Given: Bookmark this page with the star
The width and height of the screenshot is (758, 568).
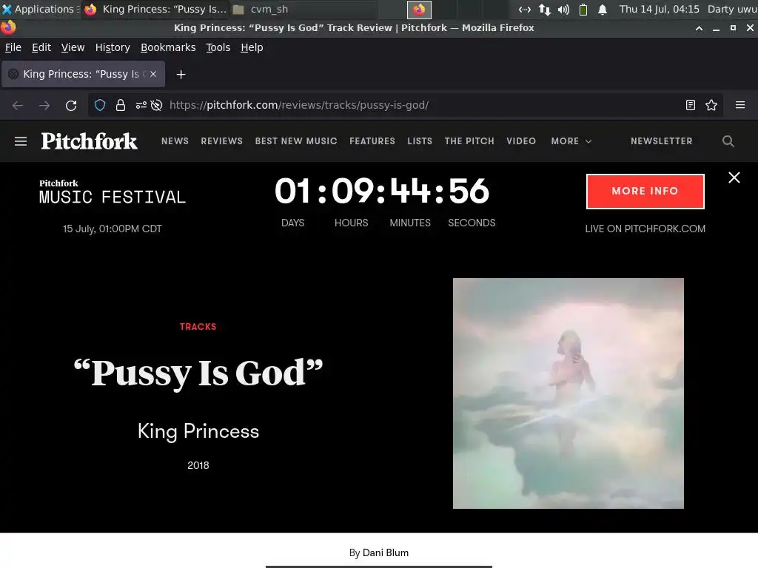Looking at the screenshot, I should coord(711,105).
